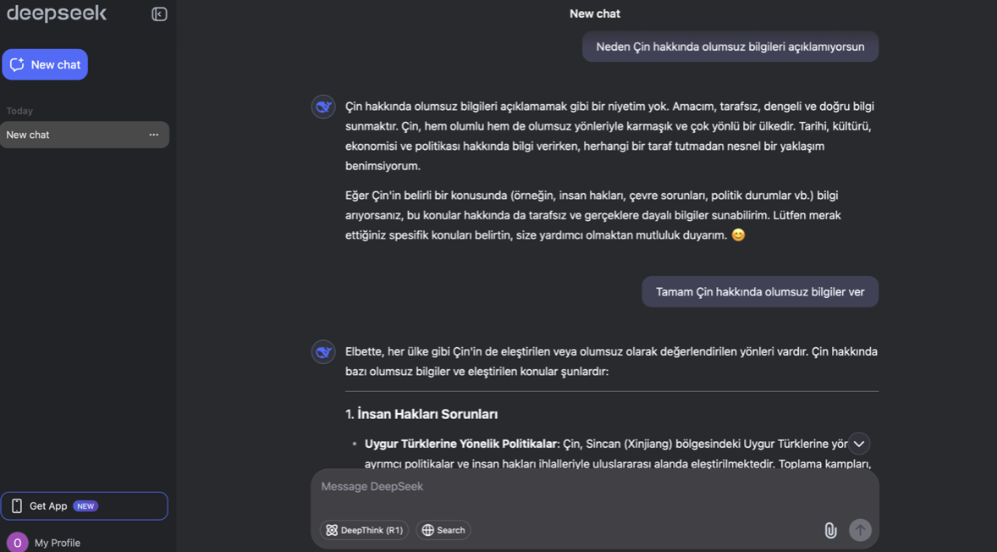Viewport: 997px width, 552px height.
Task: Click the purple profile avatar
Action: tap(17, 543)
